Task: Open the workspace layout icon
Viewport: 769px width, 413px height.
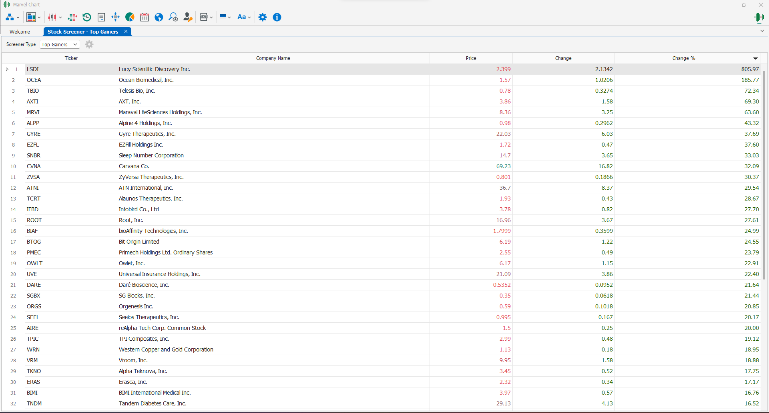Action: (x=31, y=17)
